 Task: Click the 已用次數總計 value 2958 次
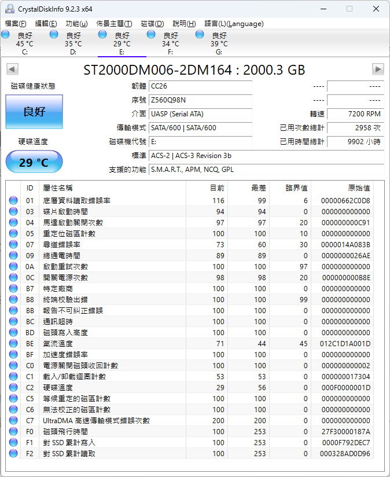coord(356,128)
